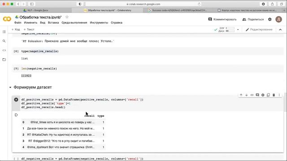The image size is (287, 161).
Task: Move cell up with the arrow icon
Action: coord(241,95)
